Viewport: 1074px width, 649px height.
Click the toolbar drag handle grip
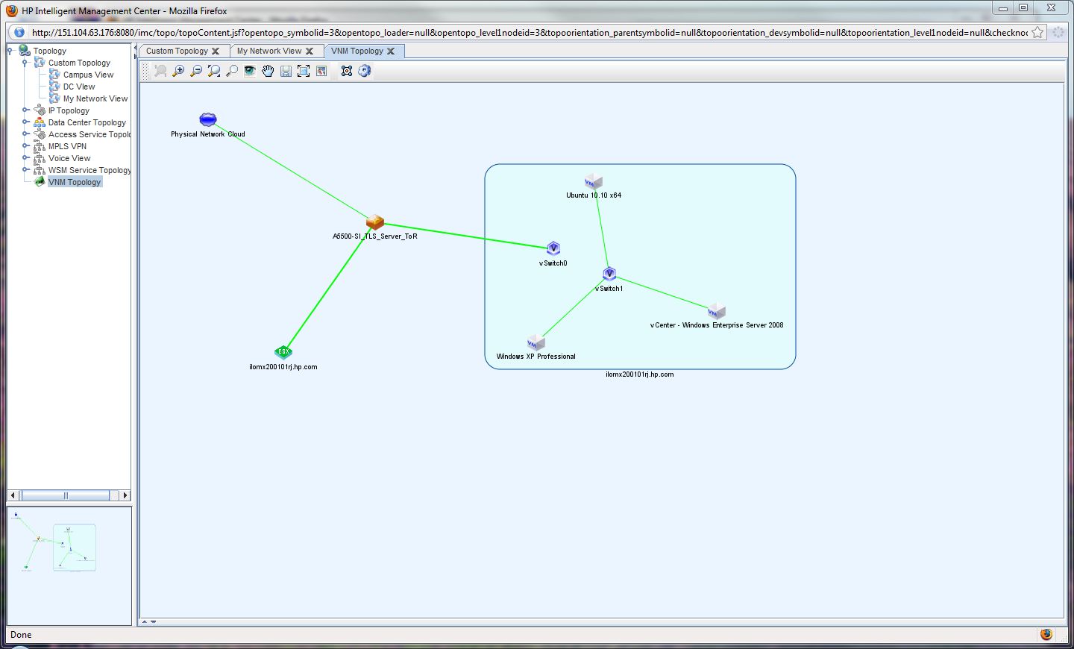pyautogui.click(x=145, y=71)
